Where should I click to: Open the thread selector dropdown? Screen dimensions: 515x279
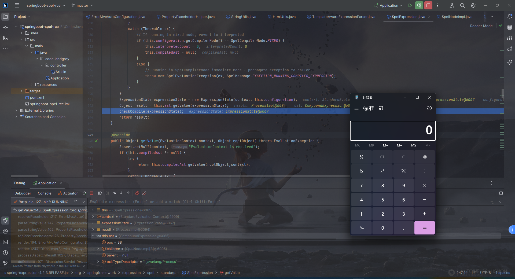[84, 202]
